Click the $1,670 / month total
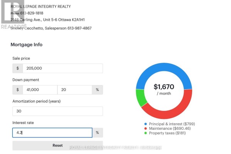This screenshot has height=154, width=231. point(164,89)
